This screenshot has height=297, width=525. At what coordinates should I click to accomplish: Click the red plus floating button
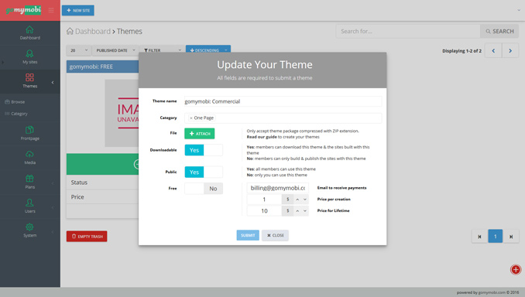[x=516, y=270]
